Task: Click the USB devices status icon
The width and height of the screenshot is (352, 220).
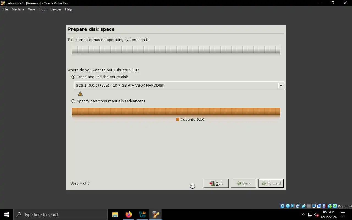Action: 304,206
